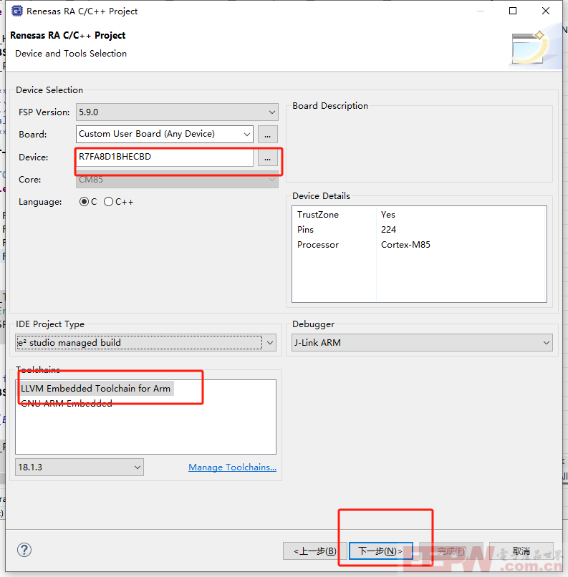Click the Pins 224 row
The height and width of the screenshot is (577, 568).
point(419,230)
